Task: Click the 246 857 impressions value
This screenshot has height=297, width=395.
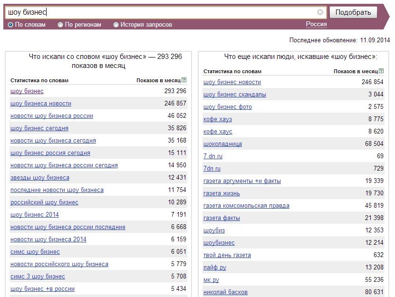Action: tap(175, 103)
